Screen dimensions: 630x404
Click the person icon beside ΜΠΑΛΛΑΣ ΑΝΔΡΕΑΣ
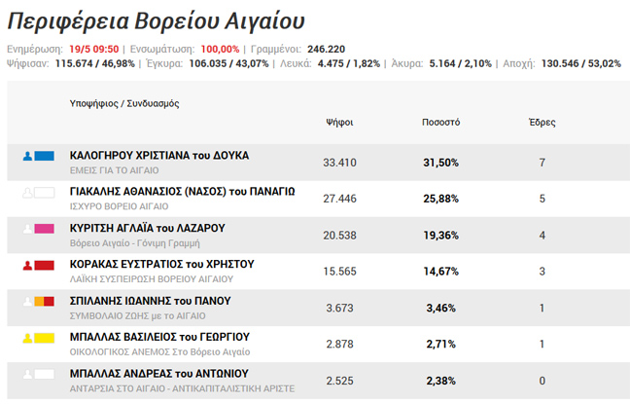click(28, 374)
